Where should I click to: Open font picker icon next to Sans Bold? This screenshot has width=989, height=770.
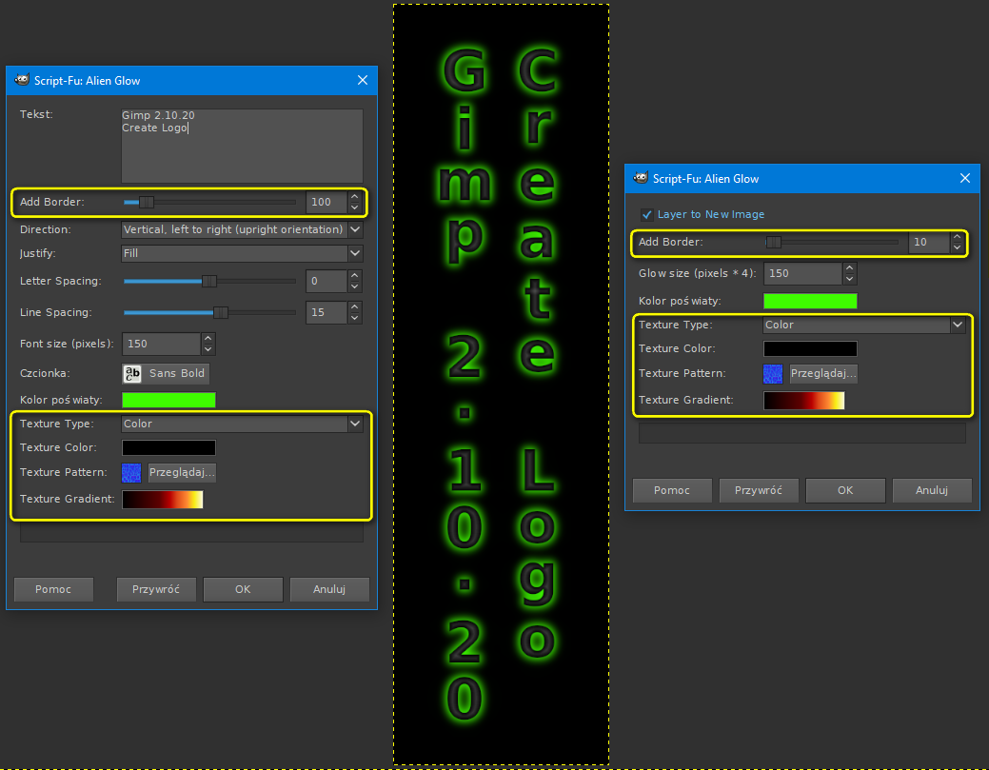click(x=132, y=373)
